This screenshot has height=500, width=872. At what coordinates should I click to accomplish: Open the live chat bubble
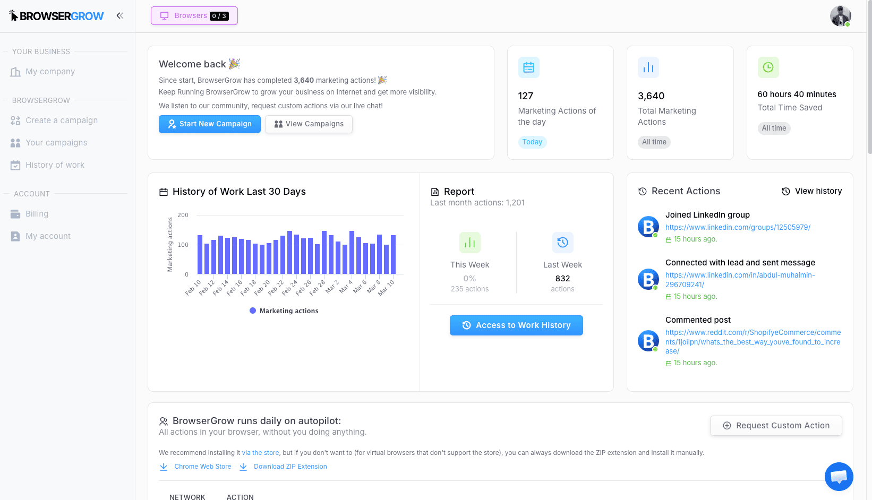pyautogui.click(x=839, y=477)
